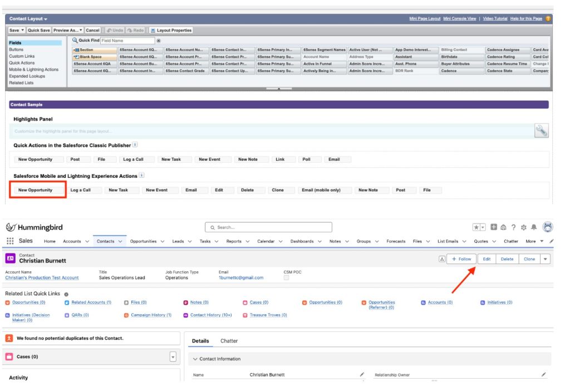Click the Edit button on contact
Screen dimensions: 570x392
[x=487, y=259]
